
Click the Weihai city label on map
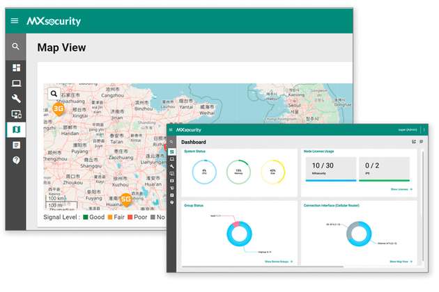[x=207, y=113]
